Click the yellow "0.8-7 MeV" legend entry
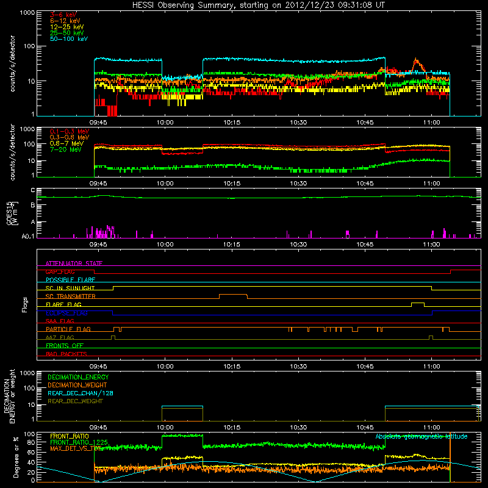Image resolution: width=488 pixels, height=488 pixels. point(66,143)
